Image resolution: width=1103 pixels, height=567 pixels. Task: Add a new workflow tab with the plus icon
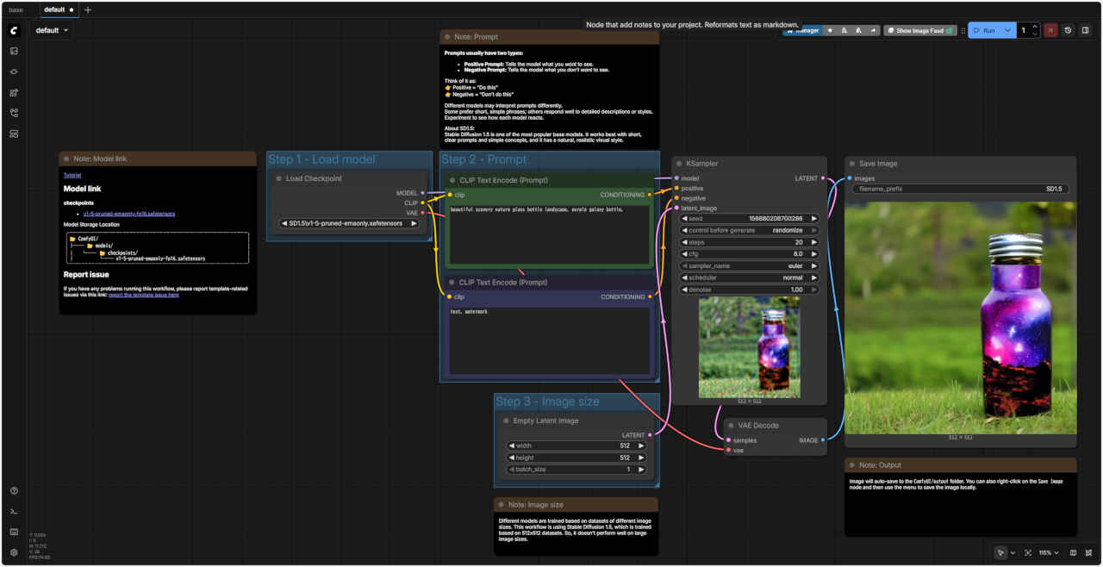(x=88, y=9)
